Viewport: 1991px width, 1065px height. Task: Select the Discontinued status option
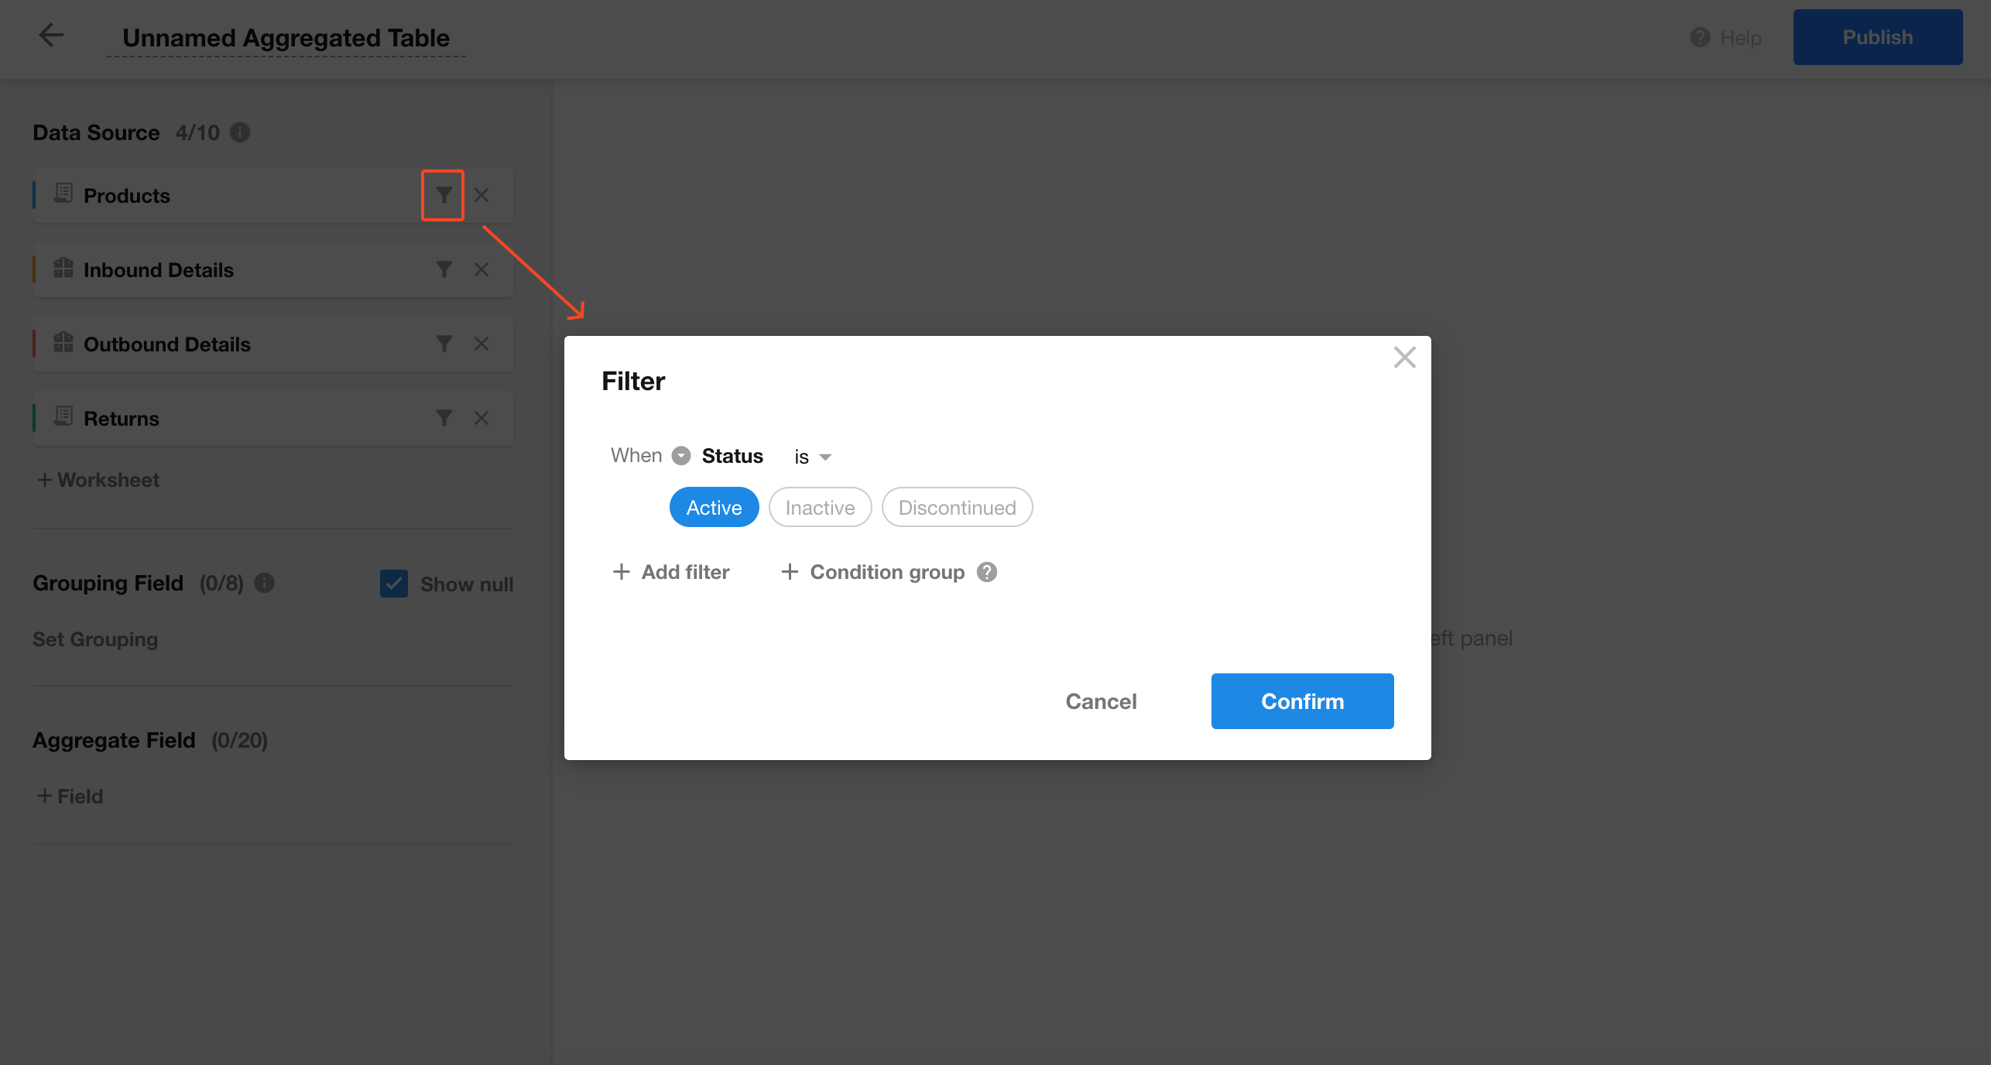point(957,508)
